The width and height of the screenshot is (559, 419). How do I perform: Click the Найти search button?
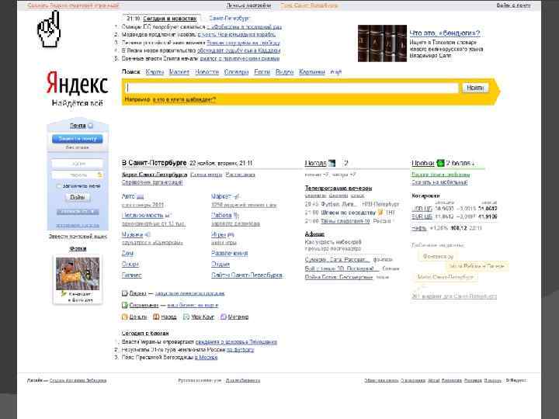475,88
